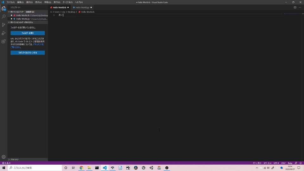Open the Search view in activity bar
Screen dimensions: 304x171
point(3,16)
